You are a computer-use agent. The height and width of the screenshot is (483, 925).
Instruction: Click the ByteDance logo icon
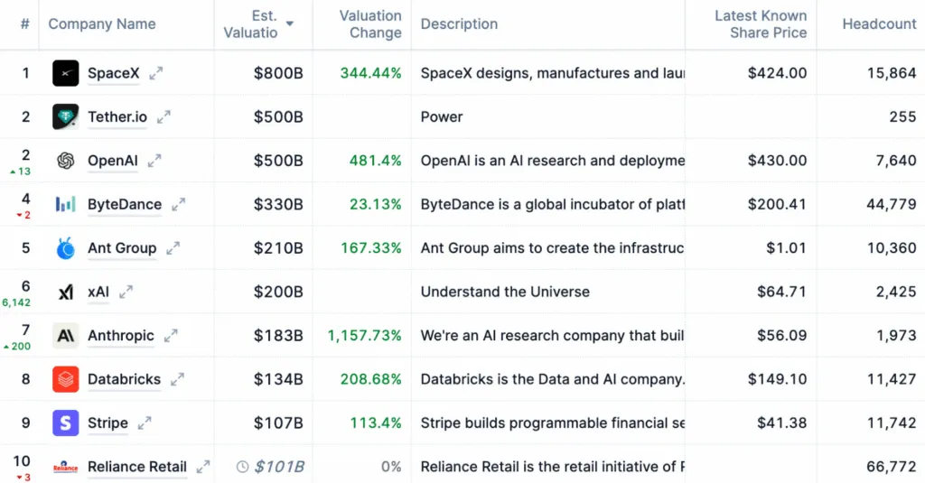66,204
